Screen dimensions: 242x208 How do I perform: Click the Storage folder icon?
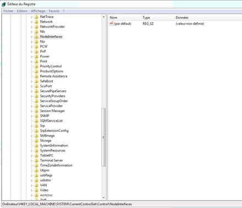click(36, 140)
